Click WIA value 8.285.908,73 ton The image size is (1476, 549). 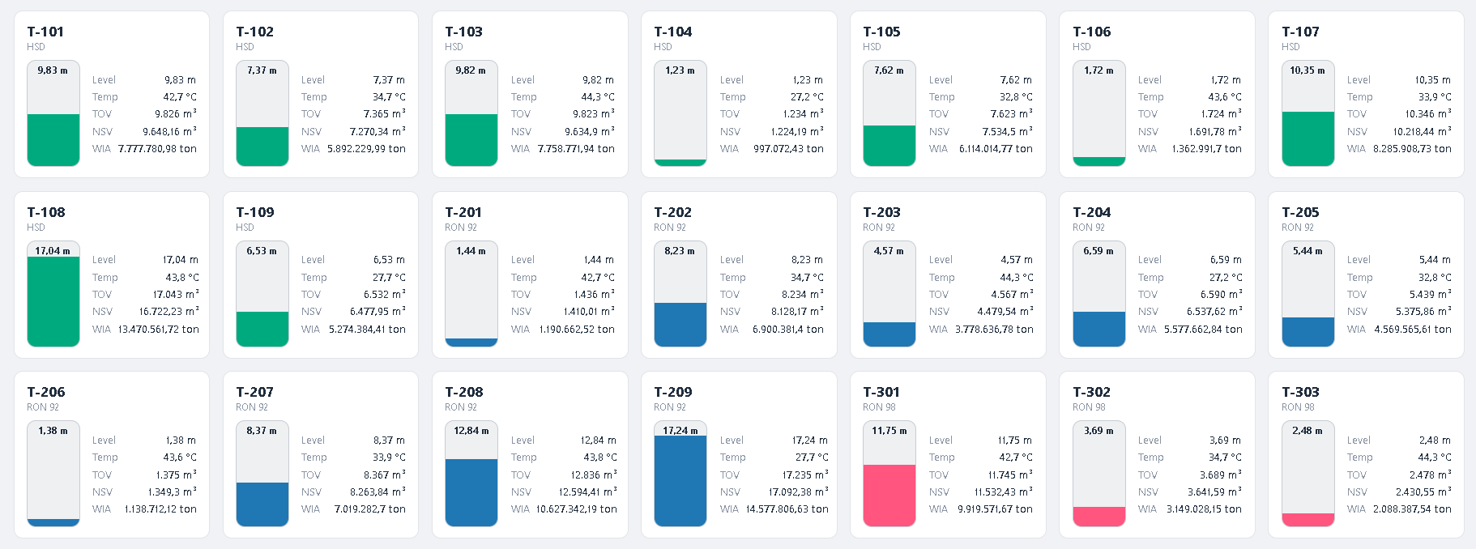1412,149
